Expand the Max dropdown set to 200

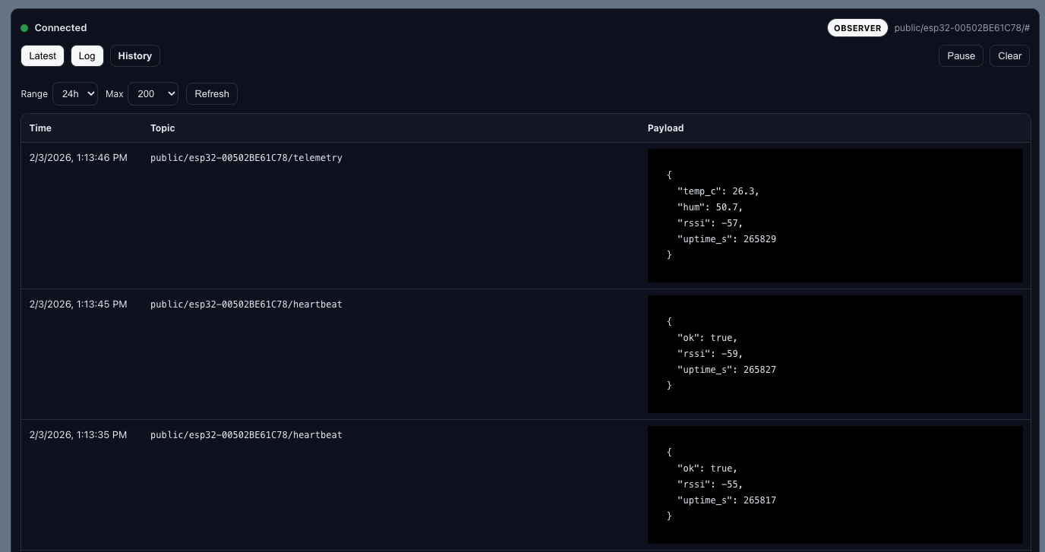[x=153, y=94]
